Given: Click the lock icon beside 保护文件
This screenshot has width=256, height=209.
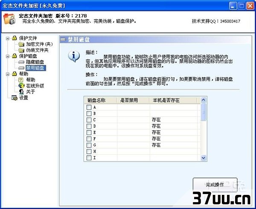Looking at the screenshot, I should [x=15, y=38].
